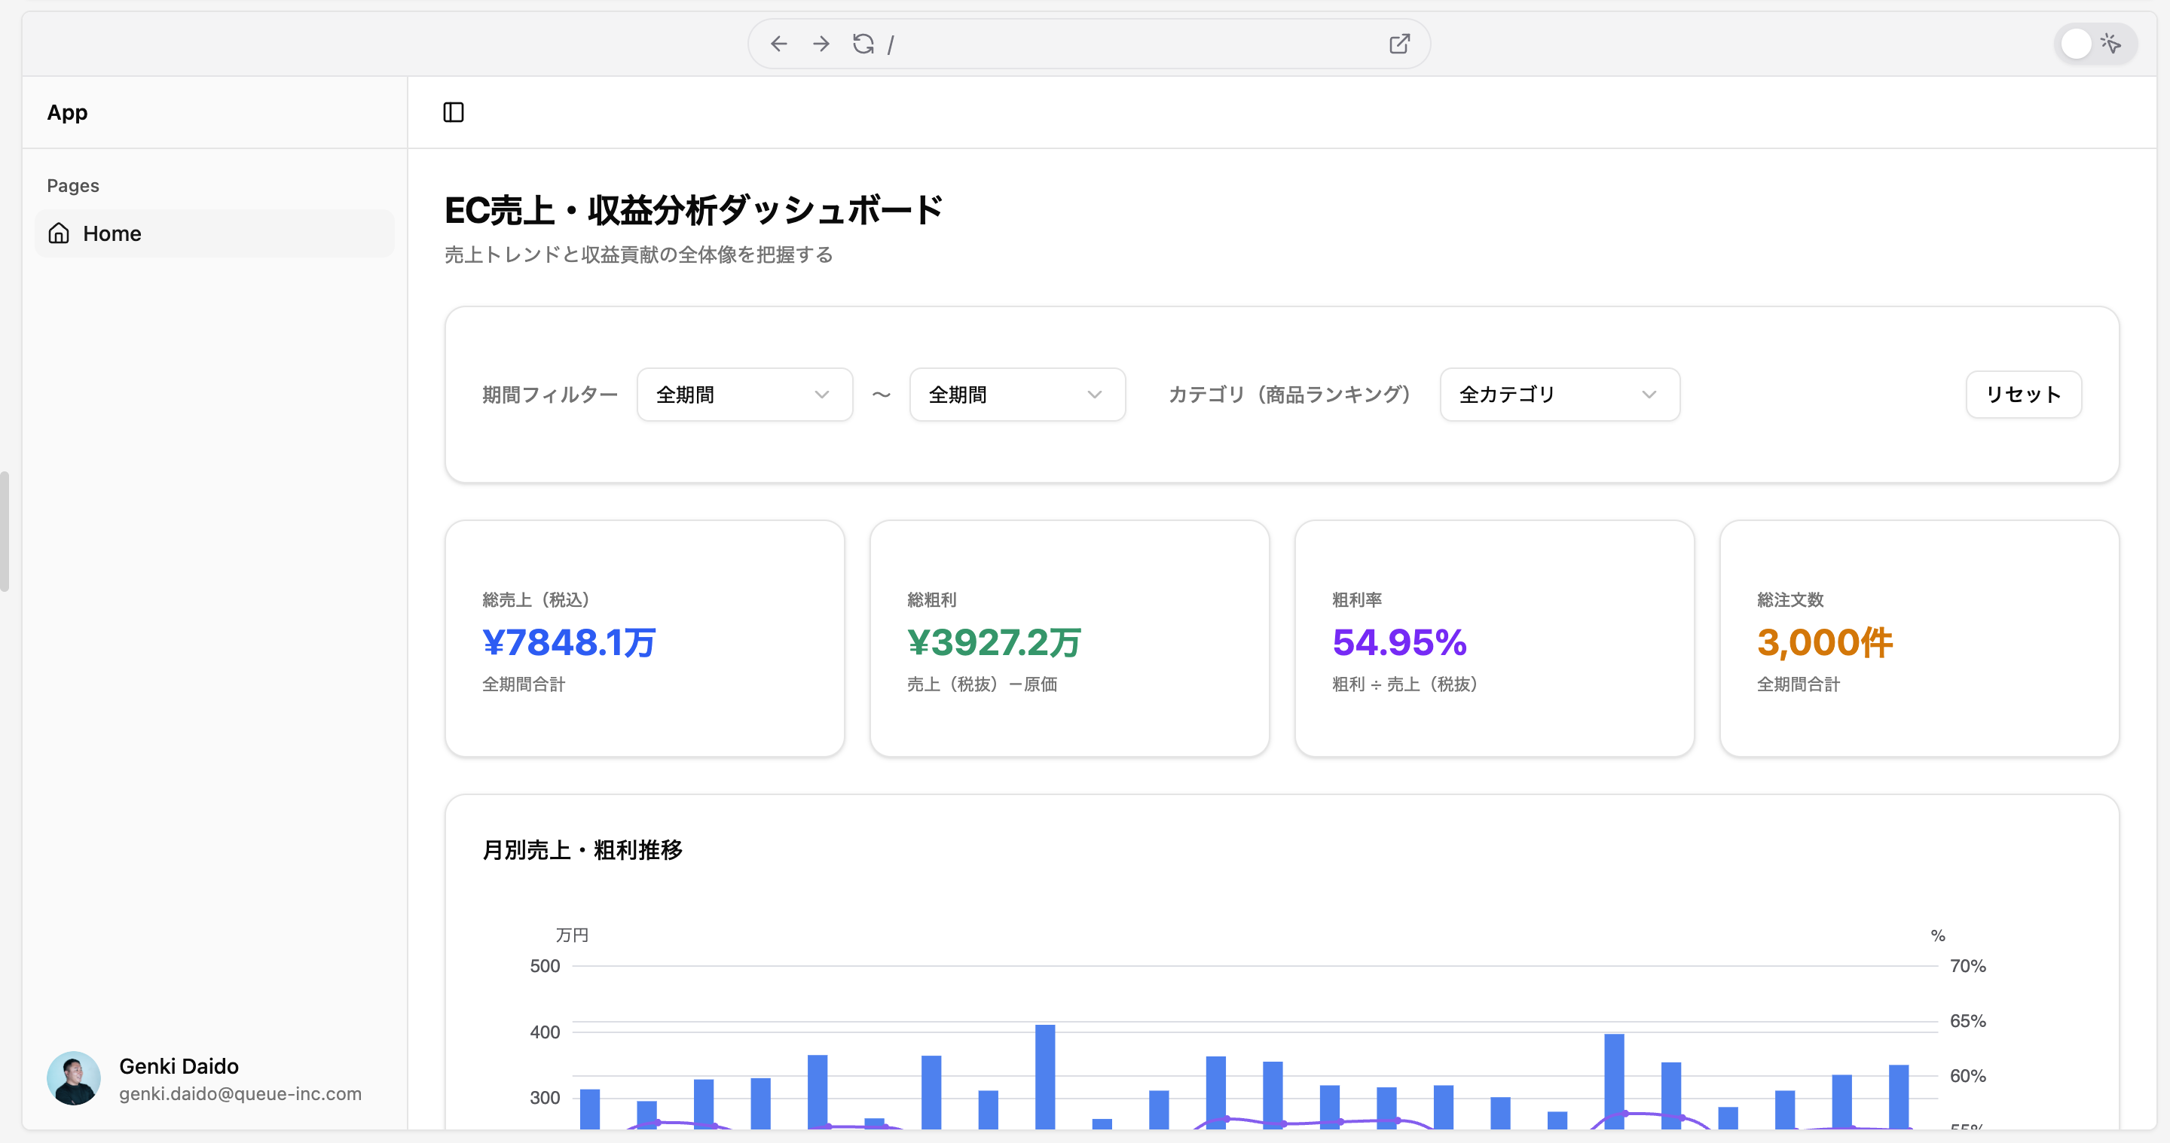This screenshot has width=2170, height=1143.
Task: Click the tallest blue bar in the chart
Action: 1044,1076
